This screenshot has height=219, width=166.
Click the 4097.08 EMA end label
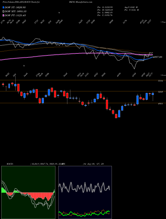[158, 57]
